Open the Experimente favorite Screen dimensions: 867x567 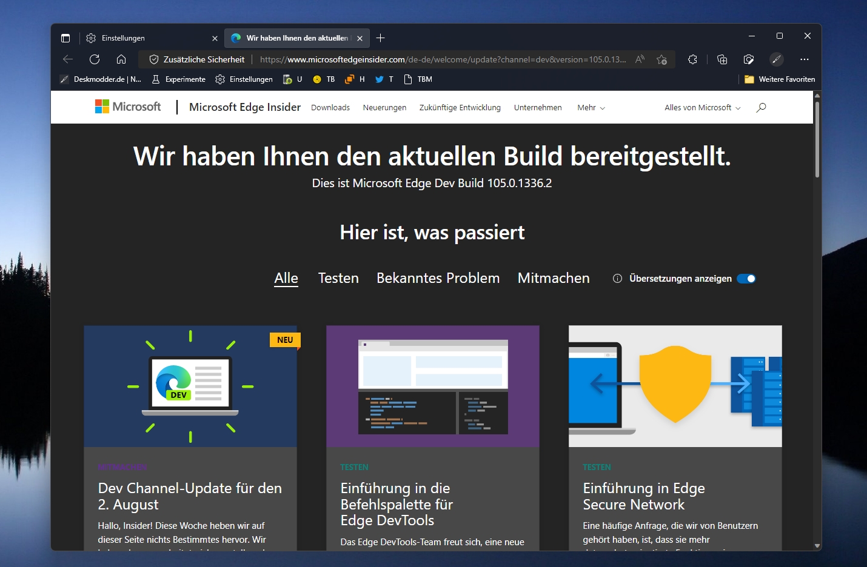pos(178,79)
